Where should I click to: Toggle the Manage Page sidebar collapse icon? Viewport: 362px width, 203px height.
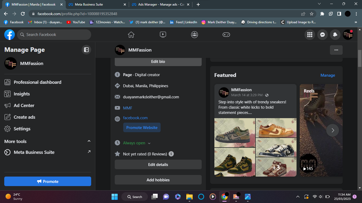pos(86,50)
